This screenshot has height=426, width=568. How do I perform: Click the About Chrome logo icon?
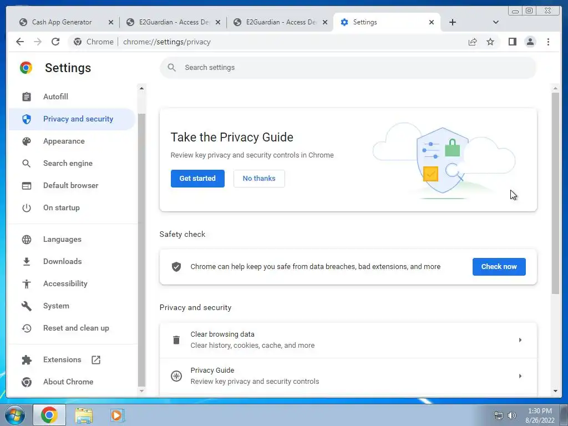(27, 382)
